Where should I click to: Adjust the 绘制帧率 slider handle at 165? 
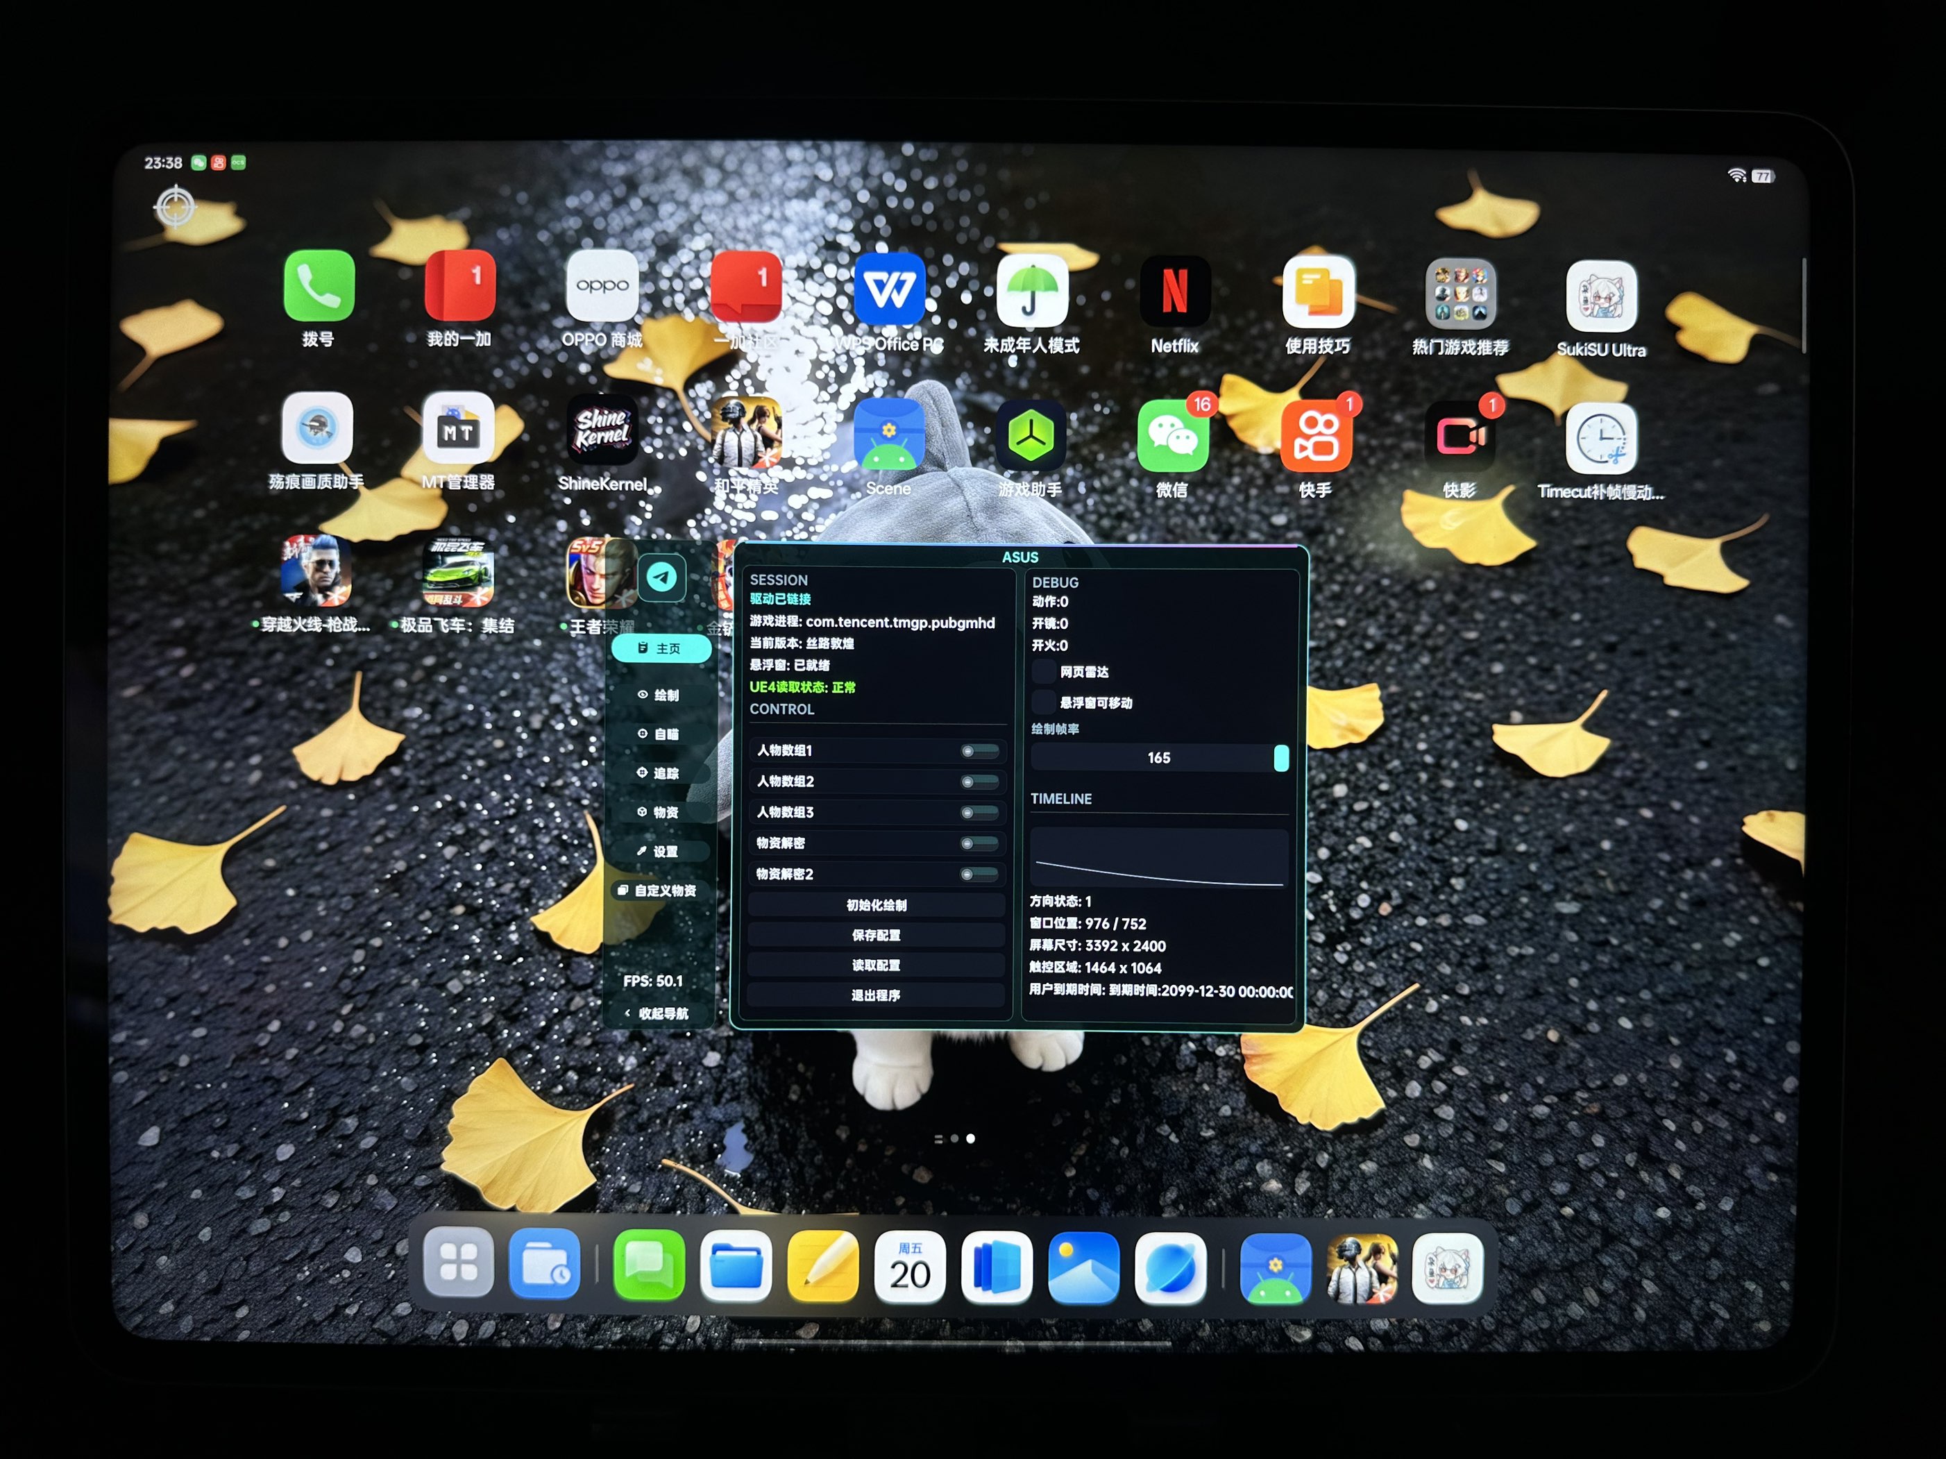[1281, 758]
